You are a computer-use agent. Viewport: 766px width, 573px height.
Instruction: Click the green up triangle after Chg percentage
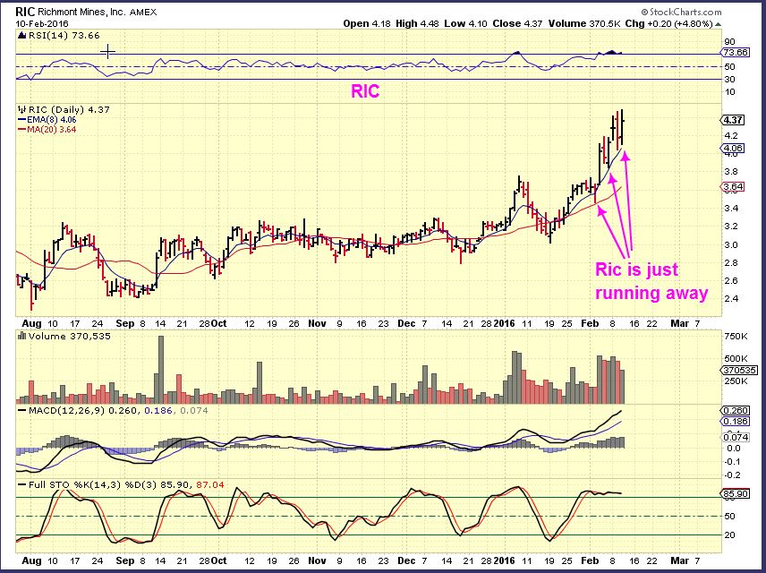pyautogui.click(x=718, y=24)
